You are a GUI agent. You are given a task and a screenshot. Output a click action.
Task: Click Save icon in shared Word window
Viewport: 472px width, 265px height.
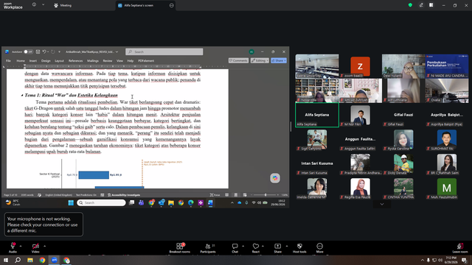38,52
